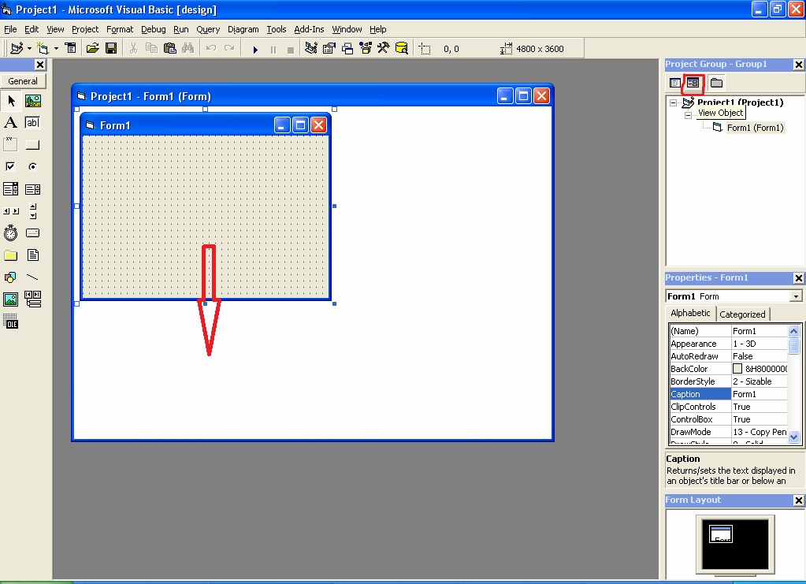Select the VScrollBar control tool
The width and height of the screenshot is (806, 584).
32,210
